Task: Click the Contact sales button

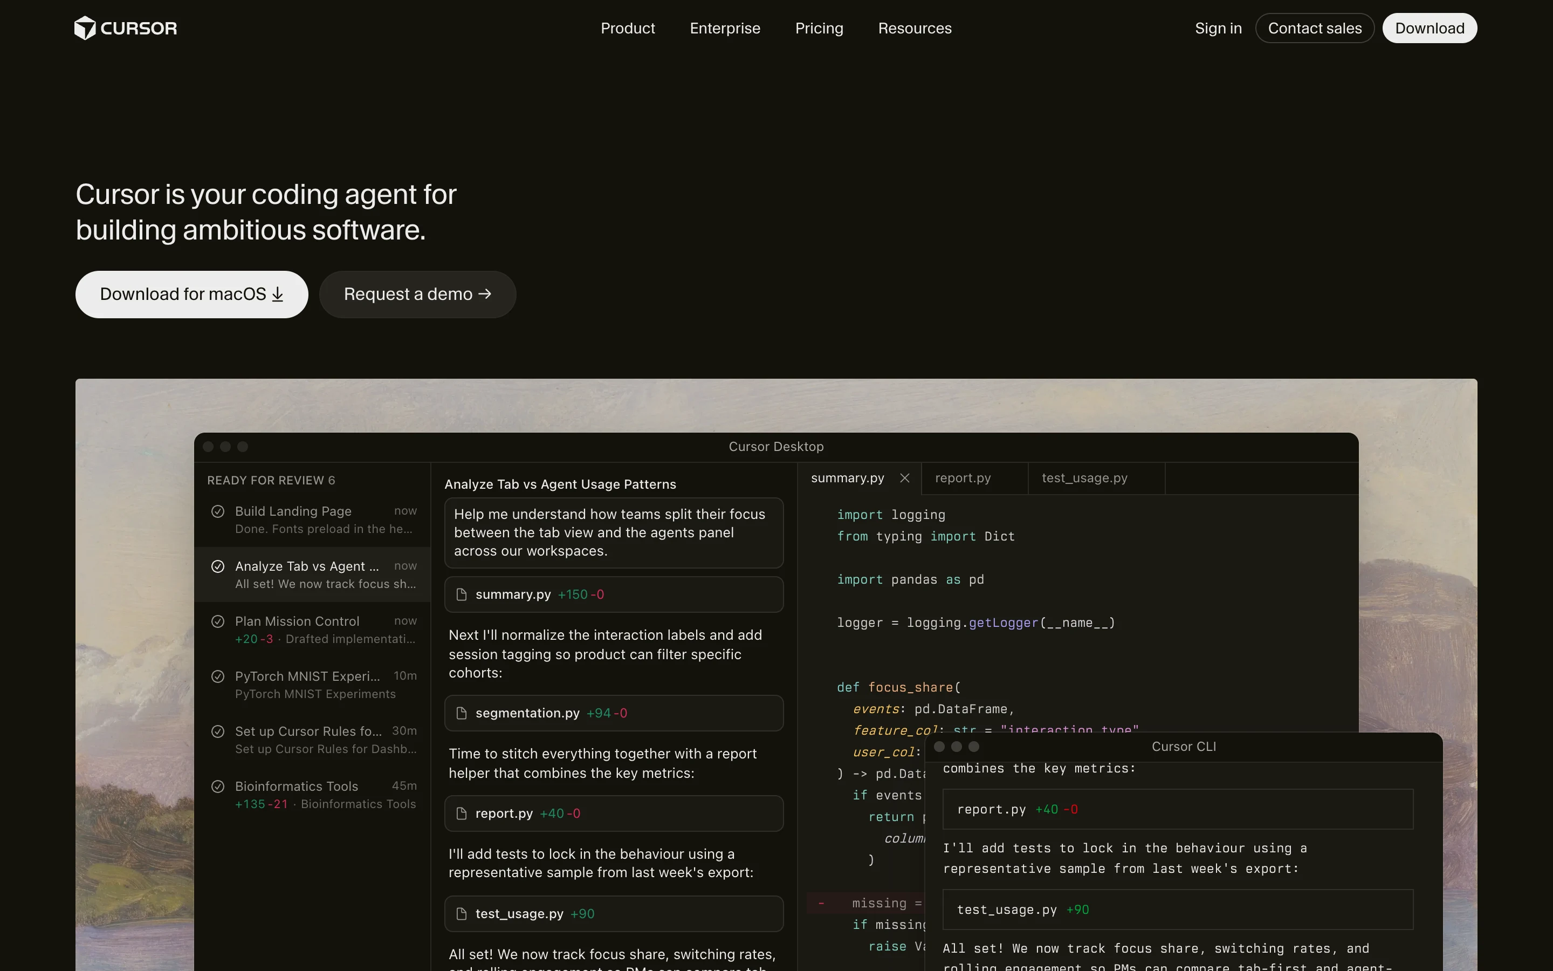Action: tap(1314, 28)
